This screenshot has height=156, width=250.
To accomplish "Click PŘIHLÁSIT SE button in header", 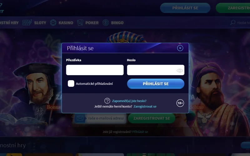I will tap(185, 8).
